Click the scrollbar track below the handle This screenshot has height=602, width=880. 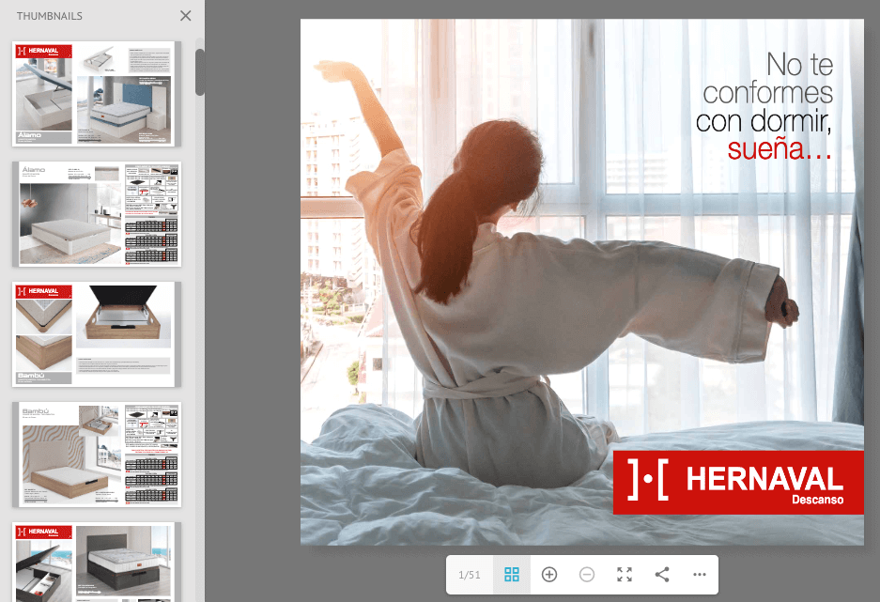tap(199, 329)
